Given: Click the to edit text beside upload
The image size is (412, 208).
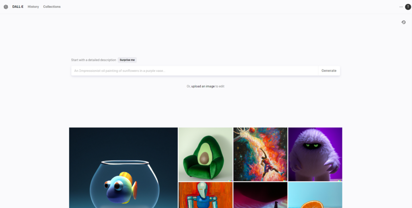Looking at the screenshot, I should click(x=220, y=86).
